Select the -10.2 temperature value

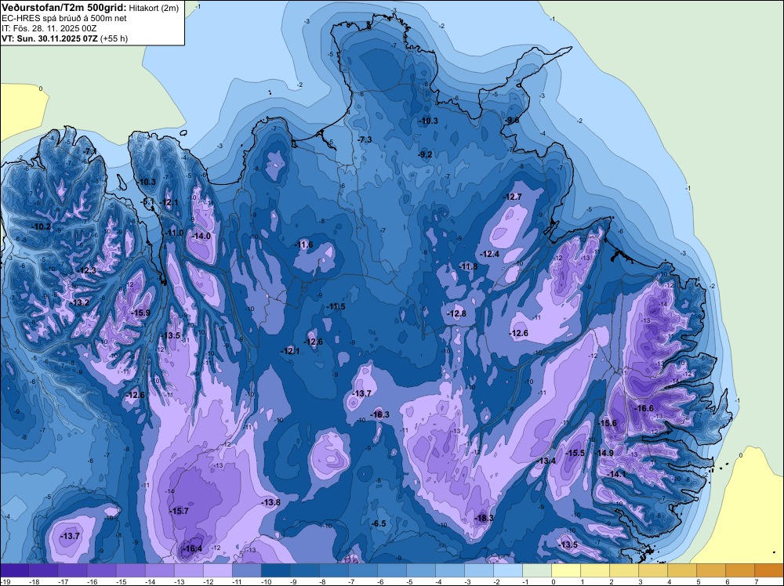[41, 226]
